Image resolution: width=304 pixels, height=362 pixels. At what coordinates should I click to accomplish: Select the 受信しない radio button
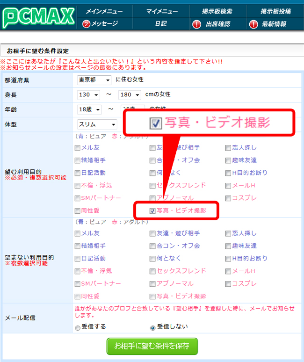tap(152, 328)
